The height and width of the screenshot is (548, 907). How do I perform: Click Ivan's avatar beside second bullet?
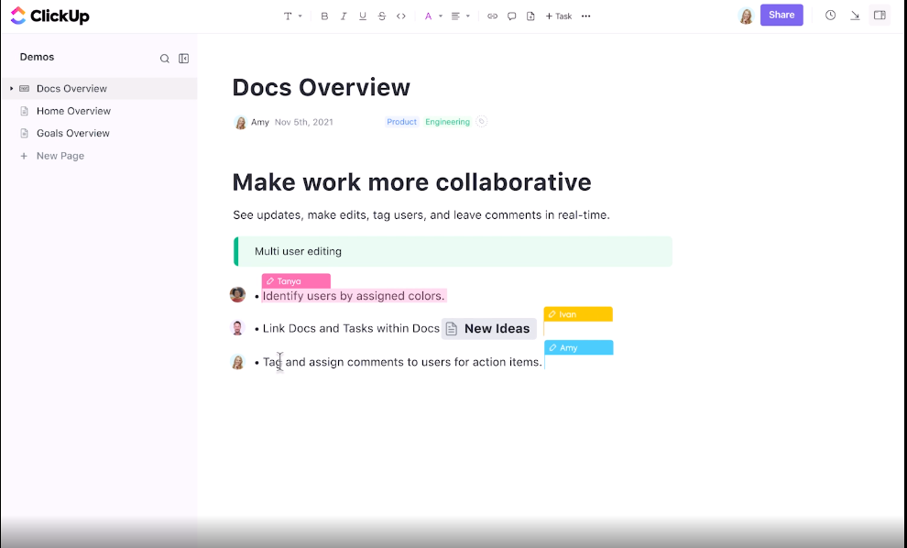237,327
